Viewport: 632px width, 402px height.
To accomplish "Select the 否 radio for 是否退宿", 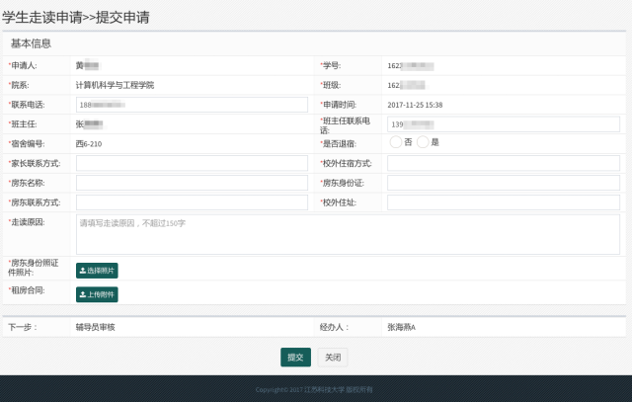I will [x=395, y=142].
